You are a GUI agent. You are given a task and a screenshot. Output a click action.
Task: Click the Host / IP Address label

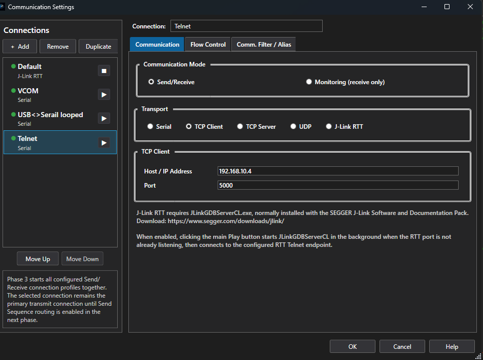168,171
